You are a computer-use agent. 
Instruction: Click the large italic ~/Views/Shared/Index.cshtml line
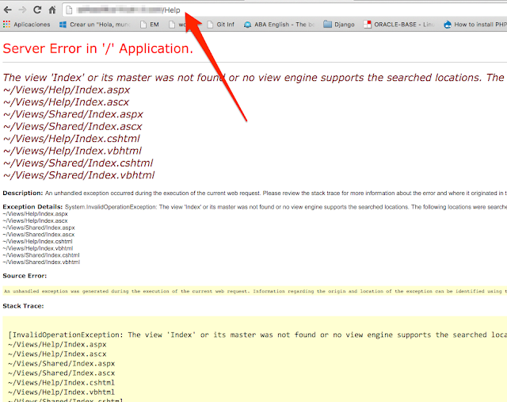pos(78,163)
